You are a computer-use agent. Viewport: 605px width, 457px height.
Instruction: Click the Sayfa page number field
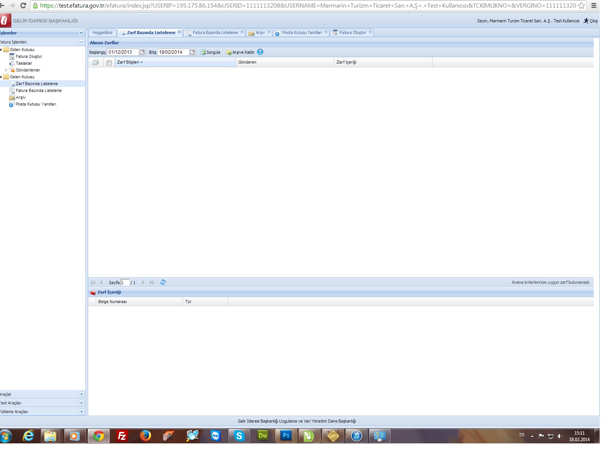pyautogui.click(x=125, y=283)
